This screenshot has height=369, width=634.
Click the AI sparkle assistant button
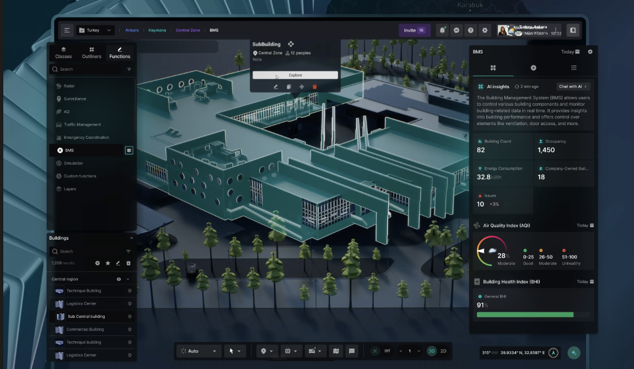click(574, 352)
